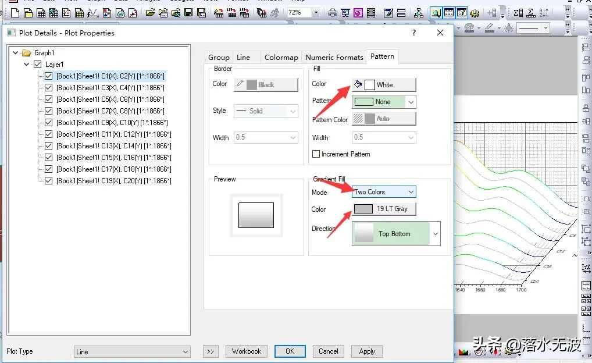Toggle checkbox for C3(X), C4(Y) plot

pos(48,88)
